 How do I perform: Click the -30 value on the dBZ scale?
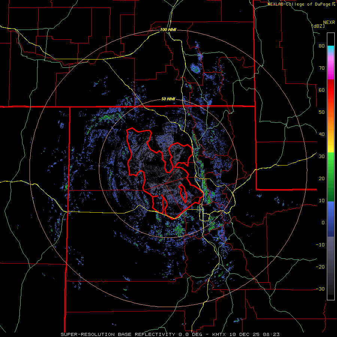pyautogui.click(x=320, y=289)
